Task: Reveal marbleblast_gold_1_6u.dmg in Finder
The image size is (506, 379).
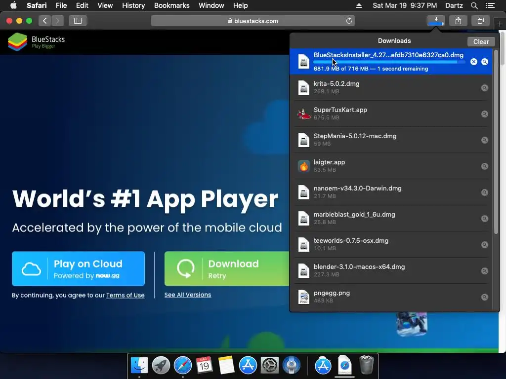Action: tap(485, 219)
